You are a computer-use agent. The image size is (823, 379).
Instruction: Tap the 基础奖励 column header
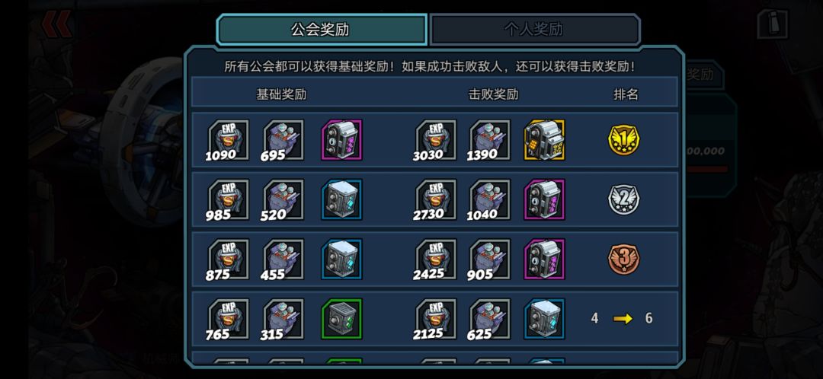point(281,94)
